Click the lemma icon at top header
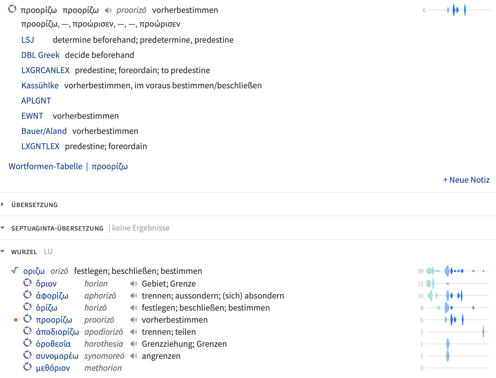 12,9
